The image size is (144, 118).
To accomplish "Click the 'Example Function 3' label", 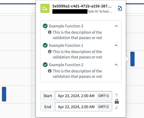I will (x=66, y=26).
